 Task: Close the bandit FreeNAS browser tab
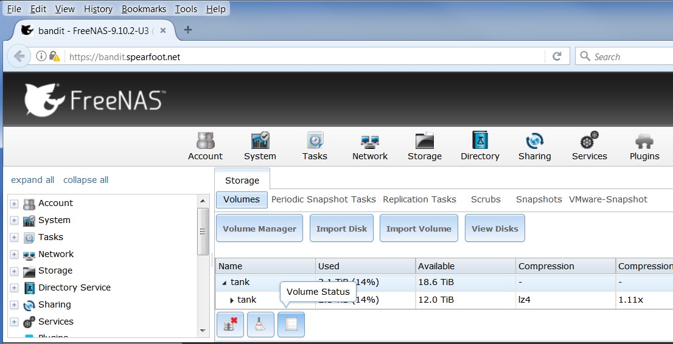coord(163,30)
